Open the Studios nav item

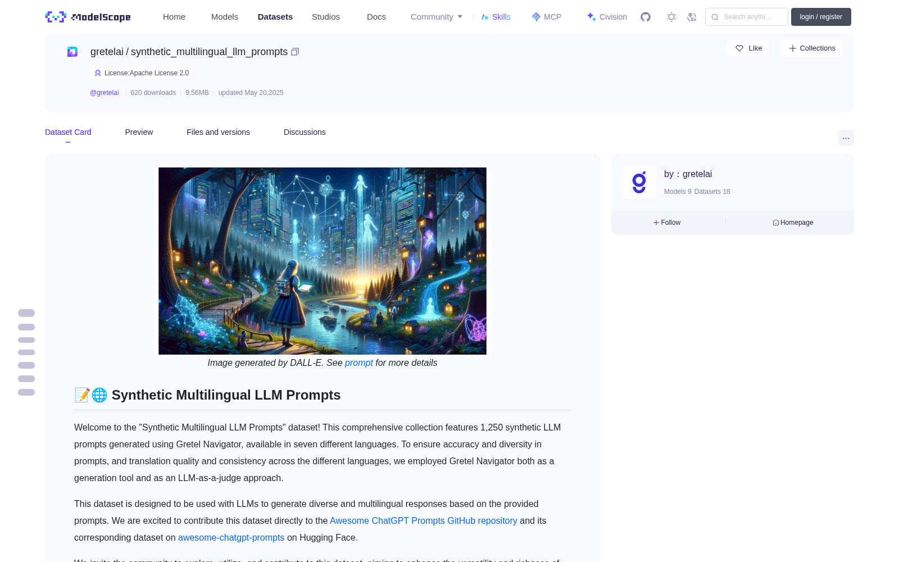(326, 17)
